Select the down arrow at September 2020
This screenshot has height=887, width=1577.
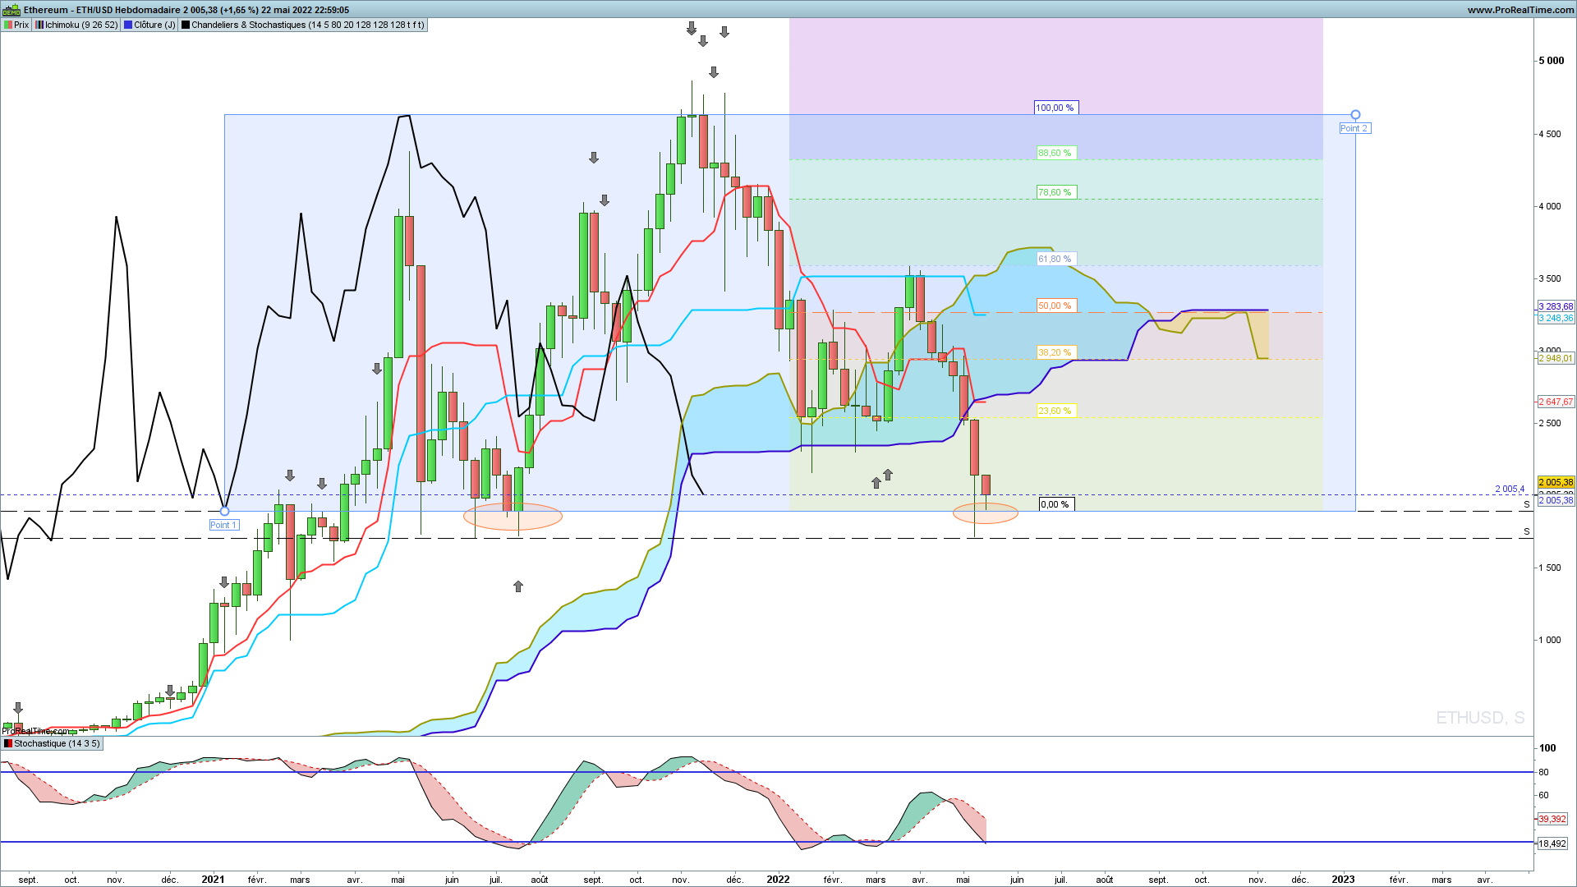tap(18, 708)
